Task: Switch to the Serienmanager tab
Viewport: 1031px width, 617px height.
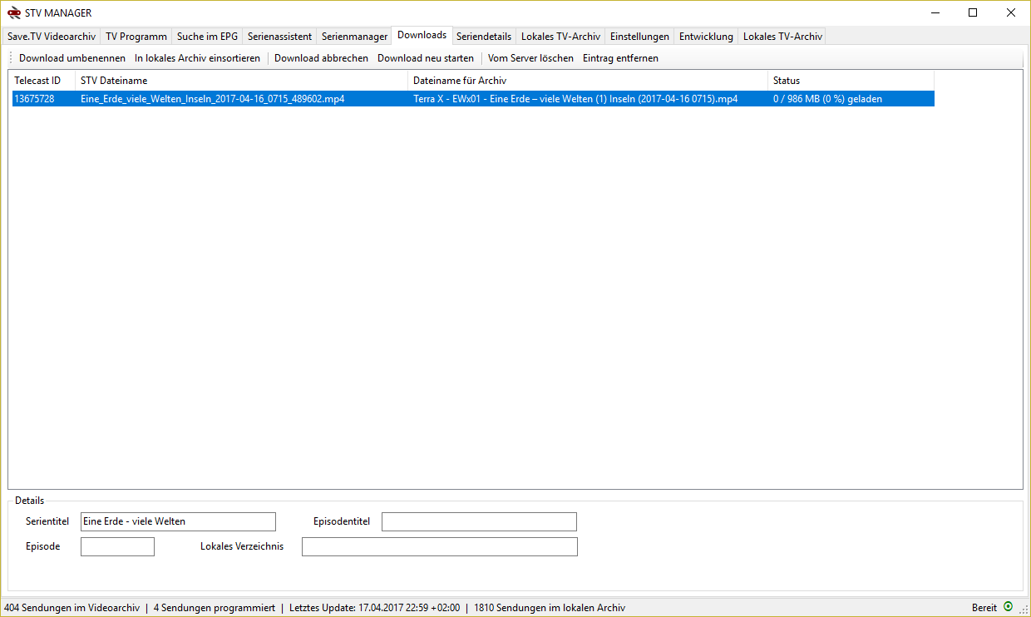Action: point(353,36)
